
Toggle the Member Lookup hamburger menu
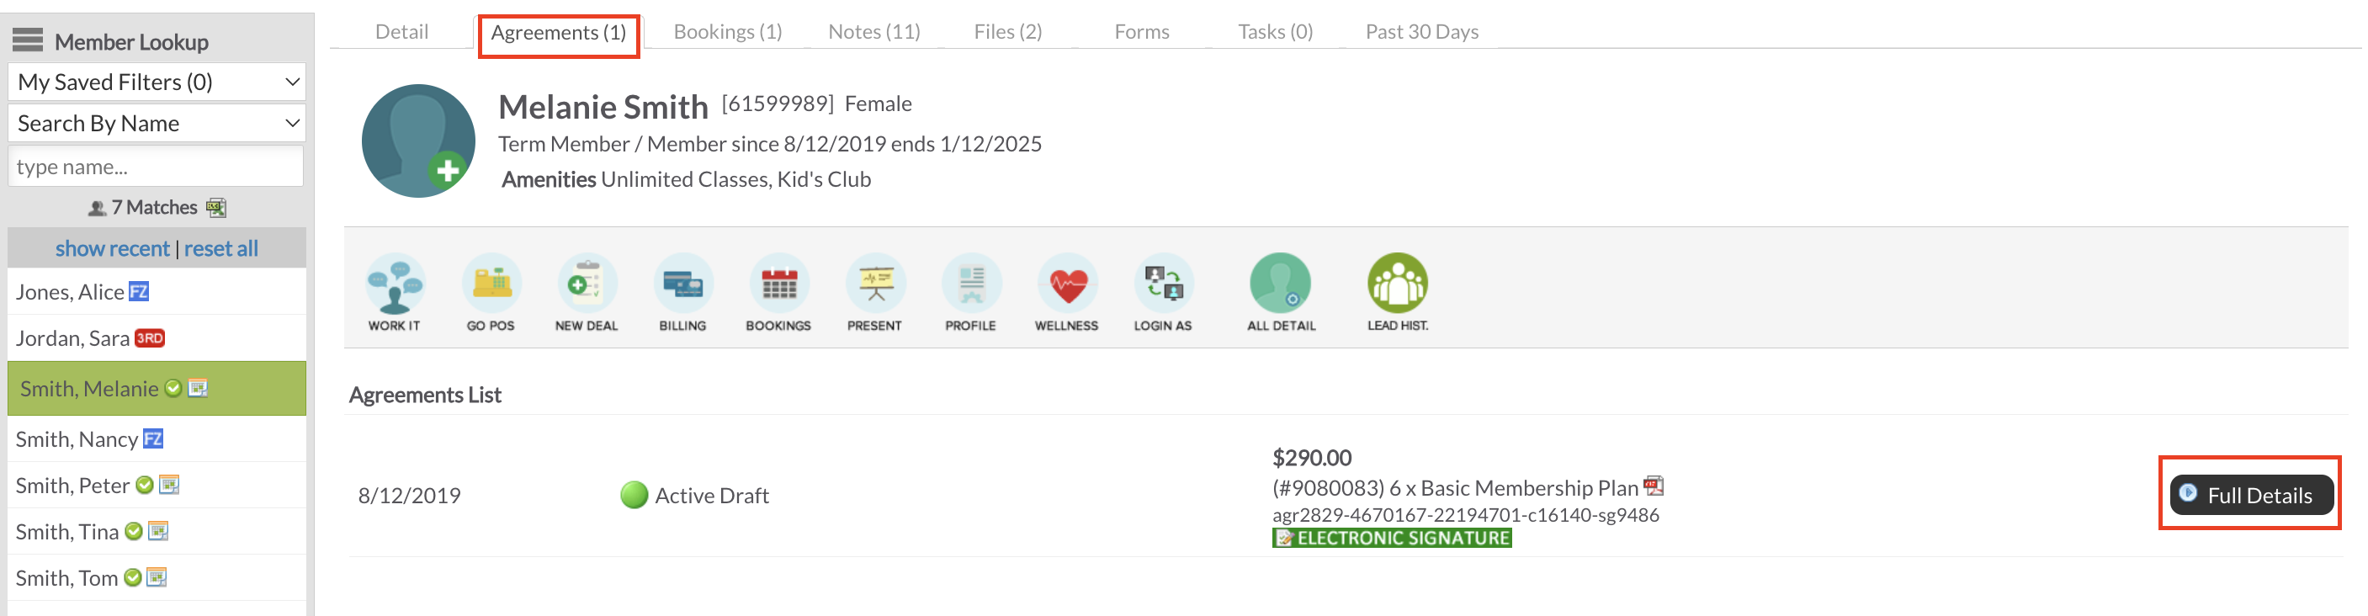(x=28, y=40)
